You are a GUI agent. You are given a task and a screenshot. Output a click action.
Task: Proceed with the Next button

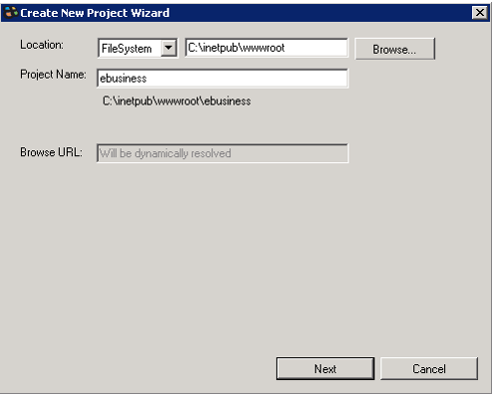[325, 368]
